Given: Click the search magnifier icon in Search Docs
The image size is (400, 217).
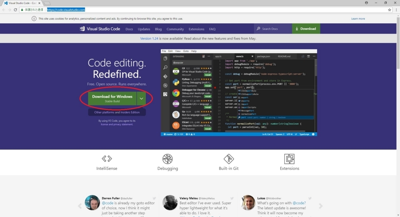Looking at the screenshot, I should click(259, 29).
